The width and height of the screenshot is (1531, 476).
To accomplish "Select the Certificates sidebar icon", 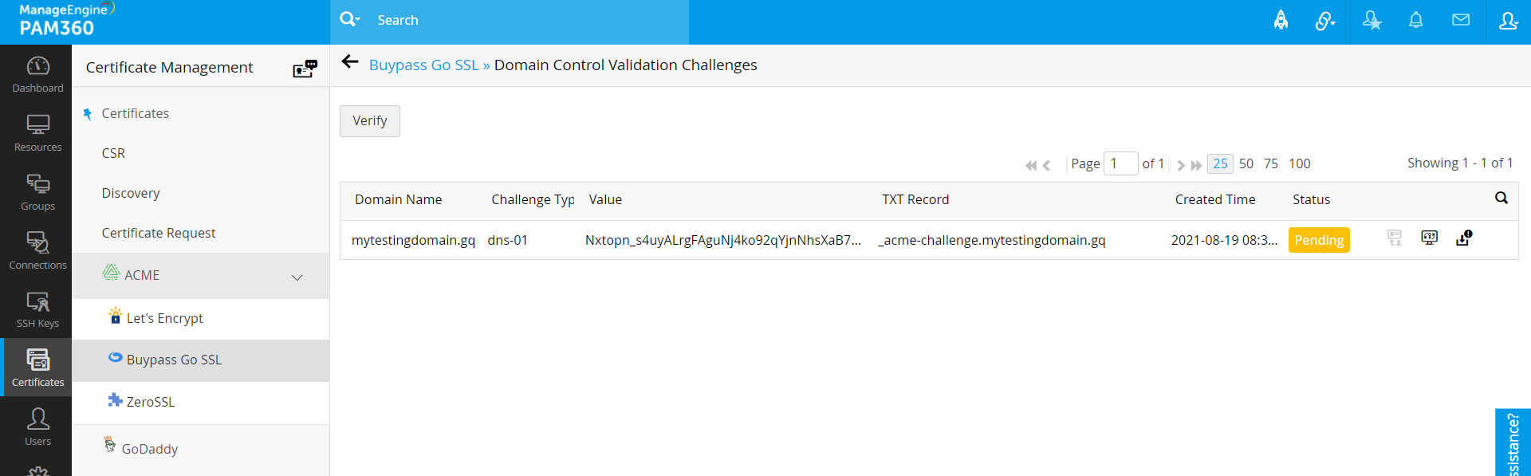I will click(37, 368).
